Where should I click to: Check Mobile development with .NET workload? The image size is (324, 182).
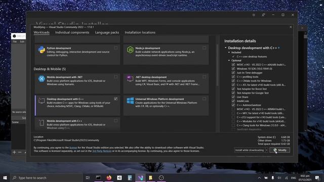click(x=116, y=77)
